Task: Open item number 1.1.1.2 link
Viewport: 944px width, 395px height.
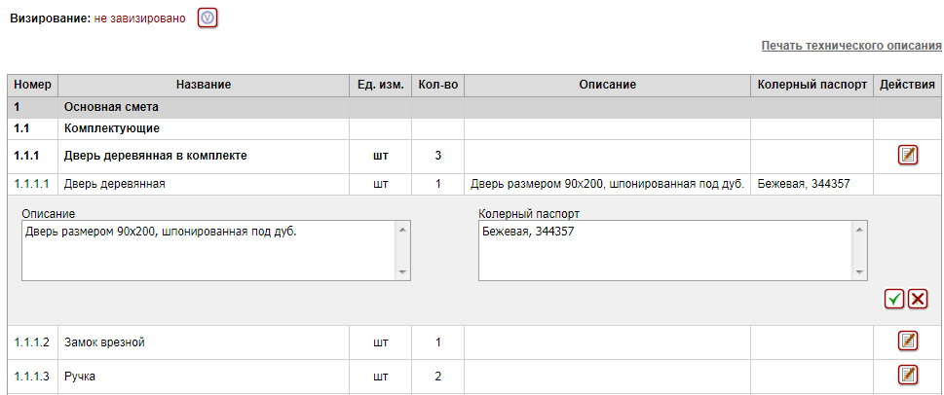Action: click(x=32, y=341)
